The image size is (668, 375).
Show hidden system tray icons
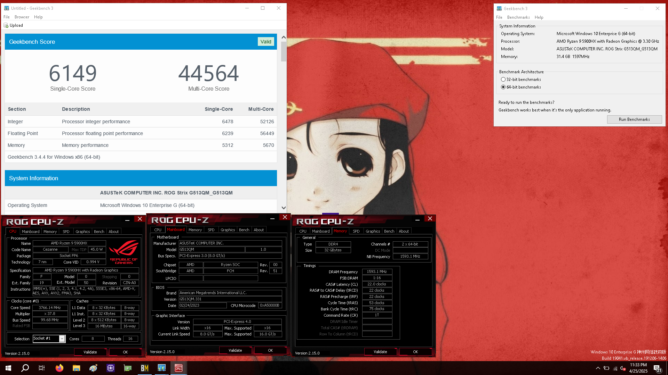(598, 368)
